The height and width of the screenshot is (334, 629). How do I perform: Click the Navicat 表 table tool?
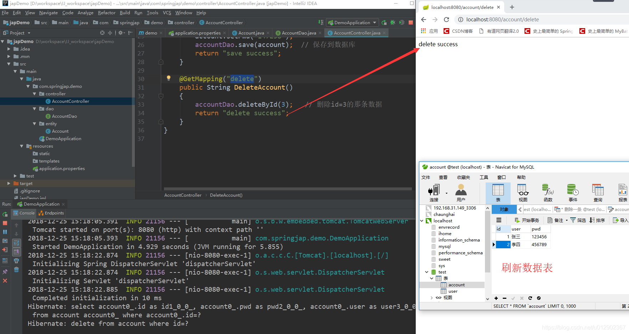(x=498, y=193)
